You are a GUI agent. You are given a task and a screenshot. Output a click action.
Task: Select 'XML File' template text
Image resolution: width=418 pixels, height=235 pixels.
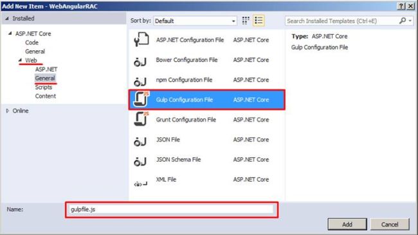tap(166, 180)
